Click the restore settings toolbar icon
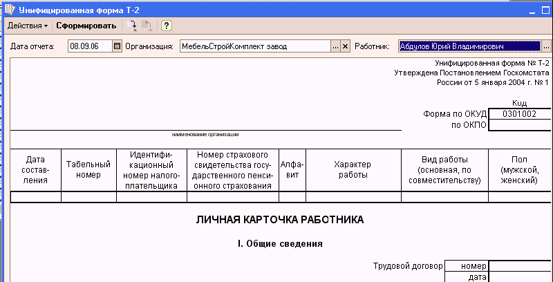 tap(147, 26)
